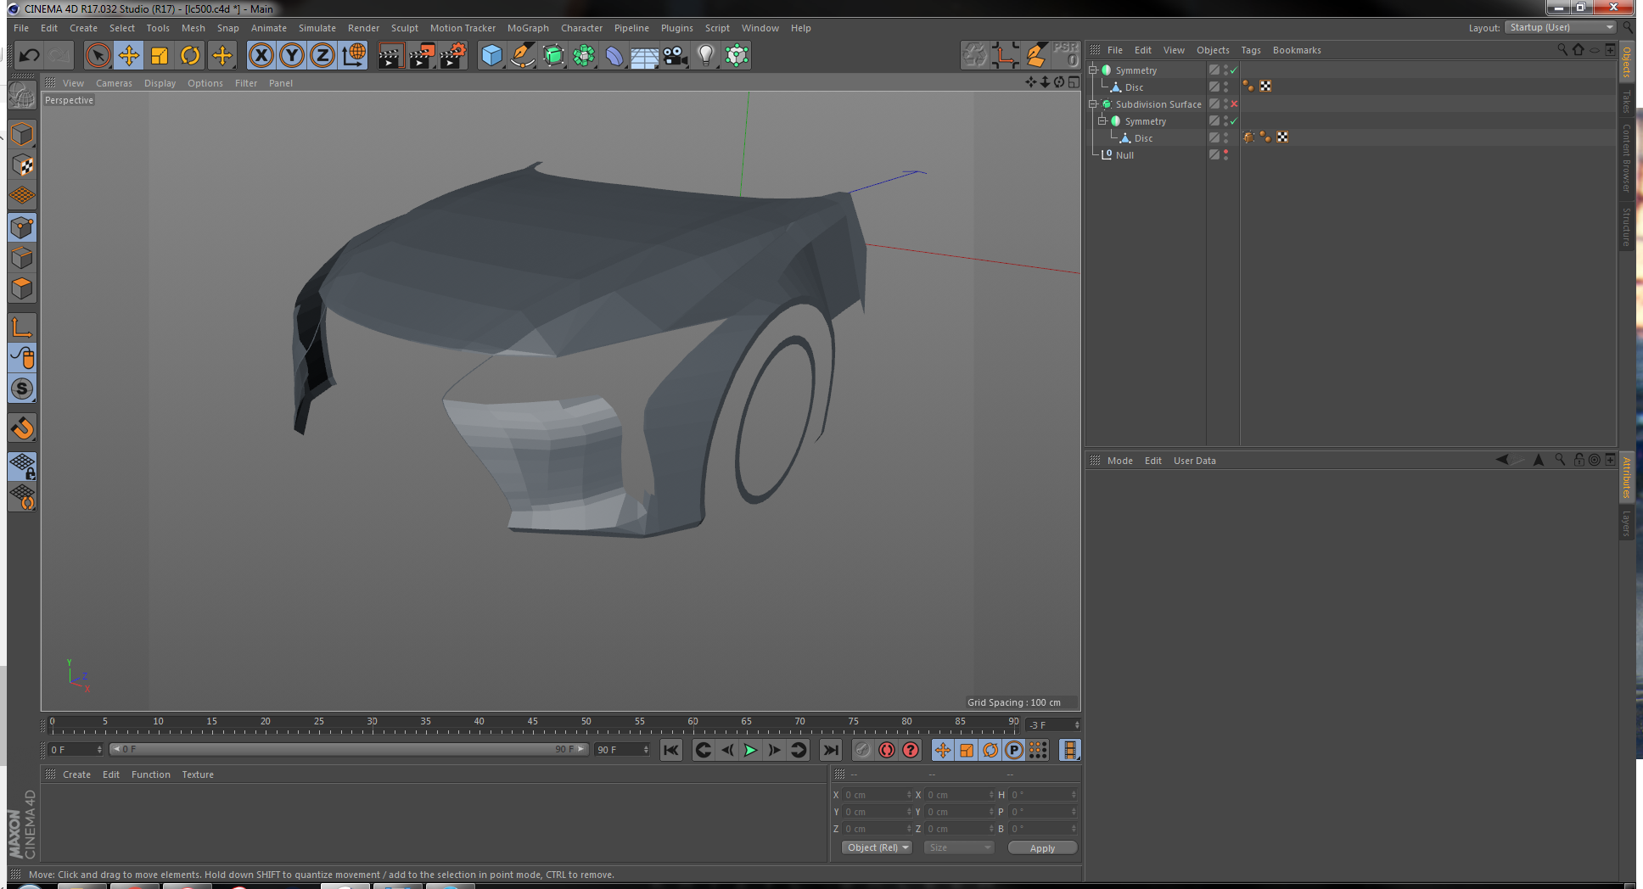Enable Axis mode icon
The image size is (1643, 889).
pyautogui.click(x=22, y=327)
